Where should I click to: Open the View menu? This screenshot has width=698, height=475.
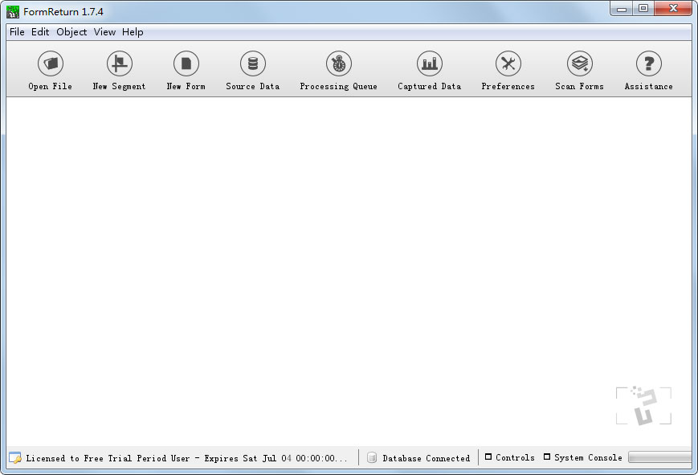(104, 32)
